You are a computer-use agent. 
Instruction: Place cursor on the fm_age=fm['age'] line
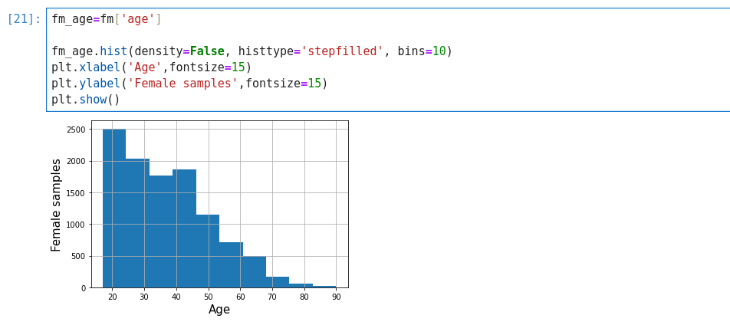coord(106,19)
